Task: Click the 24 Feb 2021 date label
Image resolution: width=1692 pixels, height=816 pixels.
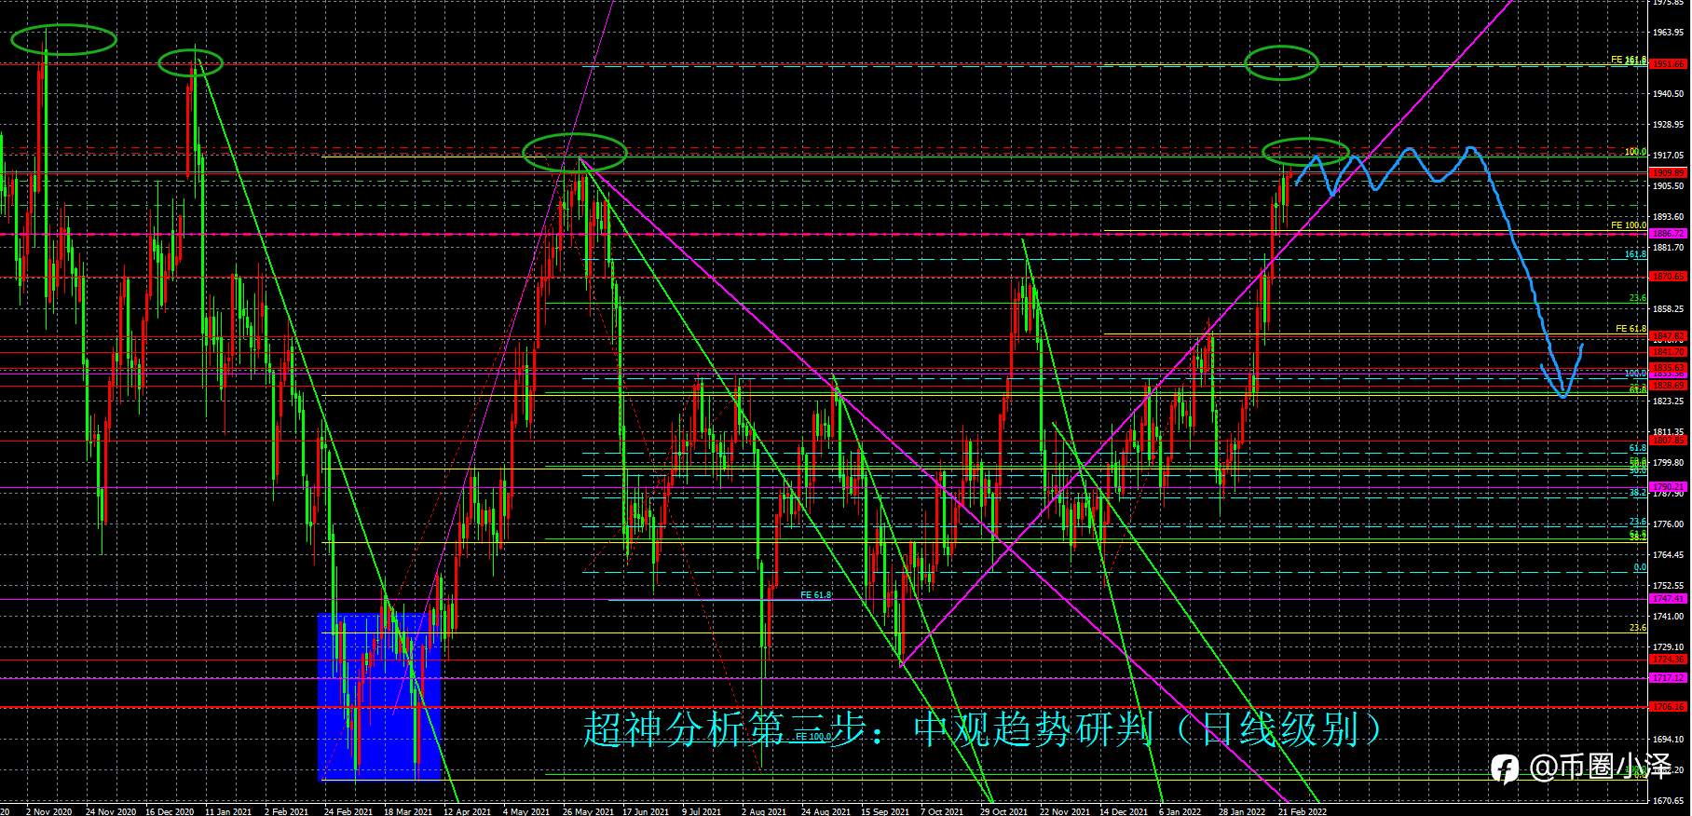Action: 348,811
